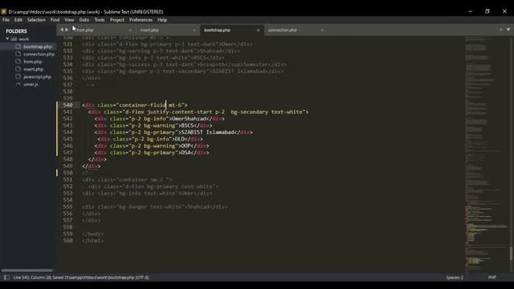Place cursor on 'UmerShahzad' text

pyautogui.click(x=189, y=119)
